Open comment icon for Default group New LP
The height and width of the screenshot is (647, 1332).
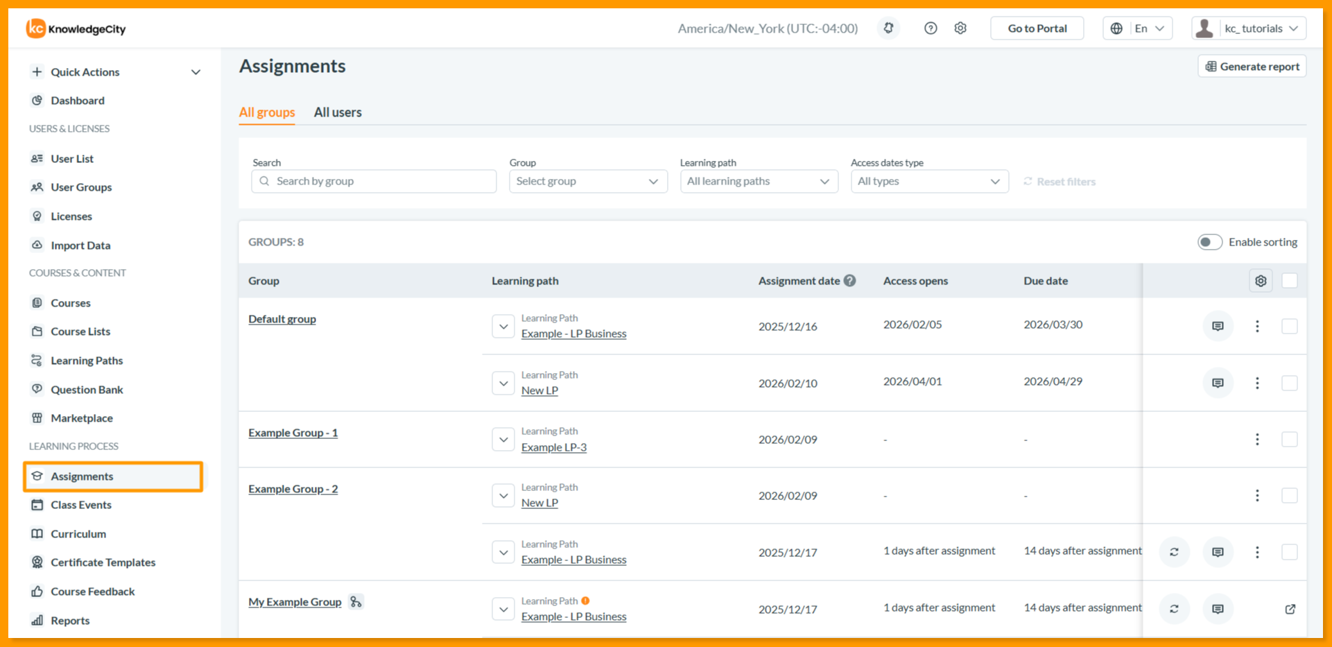(x=1218, y=383)
